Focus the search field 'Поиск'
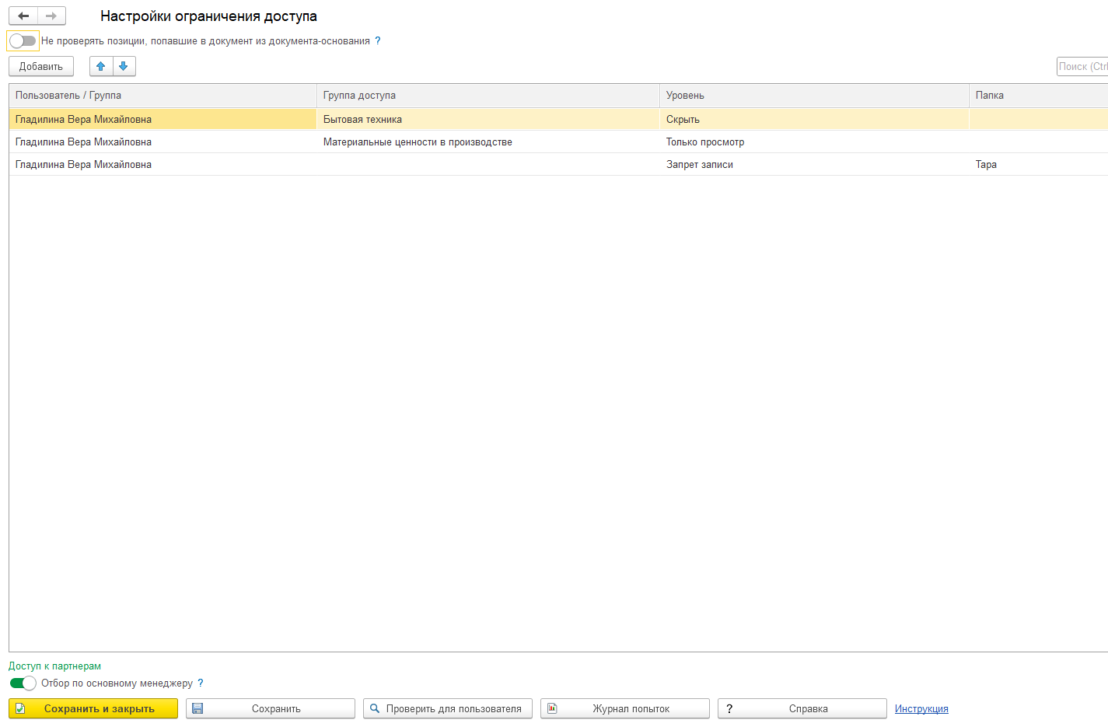 (1082, 66)
